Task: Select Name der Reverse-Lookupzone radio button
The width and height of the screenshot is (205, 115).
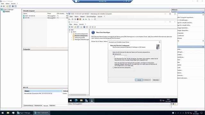Action: coord(113,67)
